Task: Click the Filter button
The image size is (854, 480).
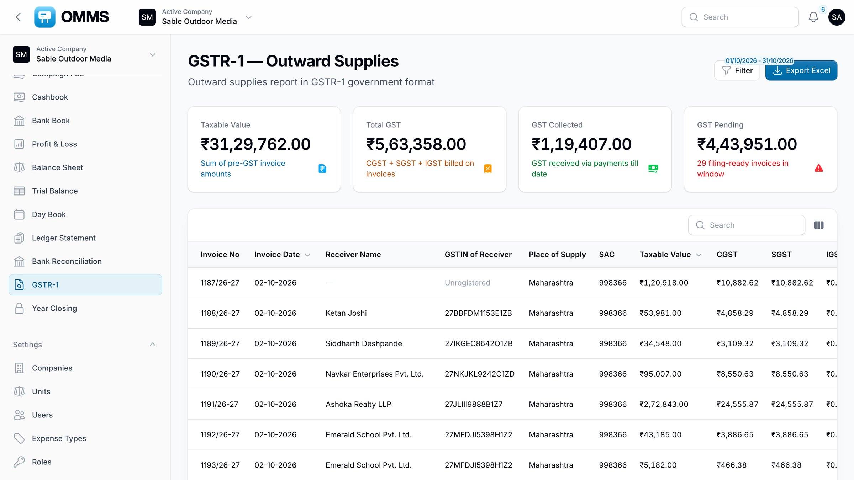Action: pos(737,70)
